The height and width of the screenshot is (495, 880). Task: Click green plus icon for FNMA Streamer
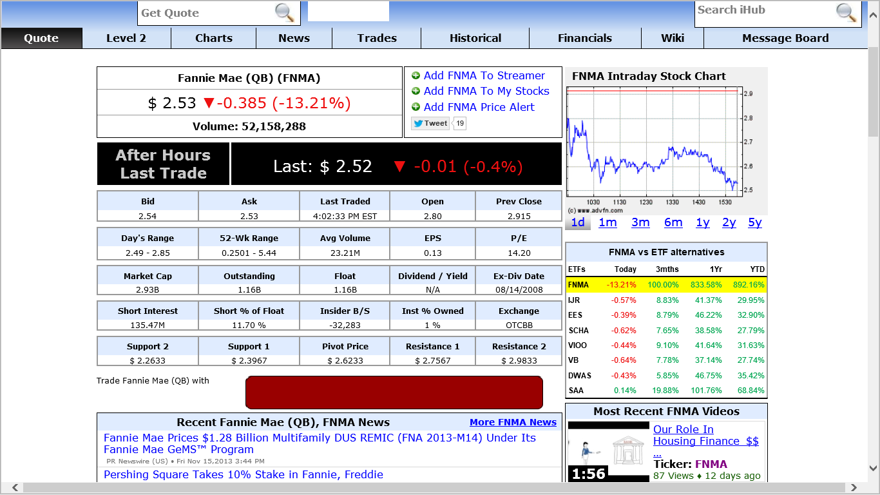tap(416, 75)
